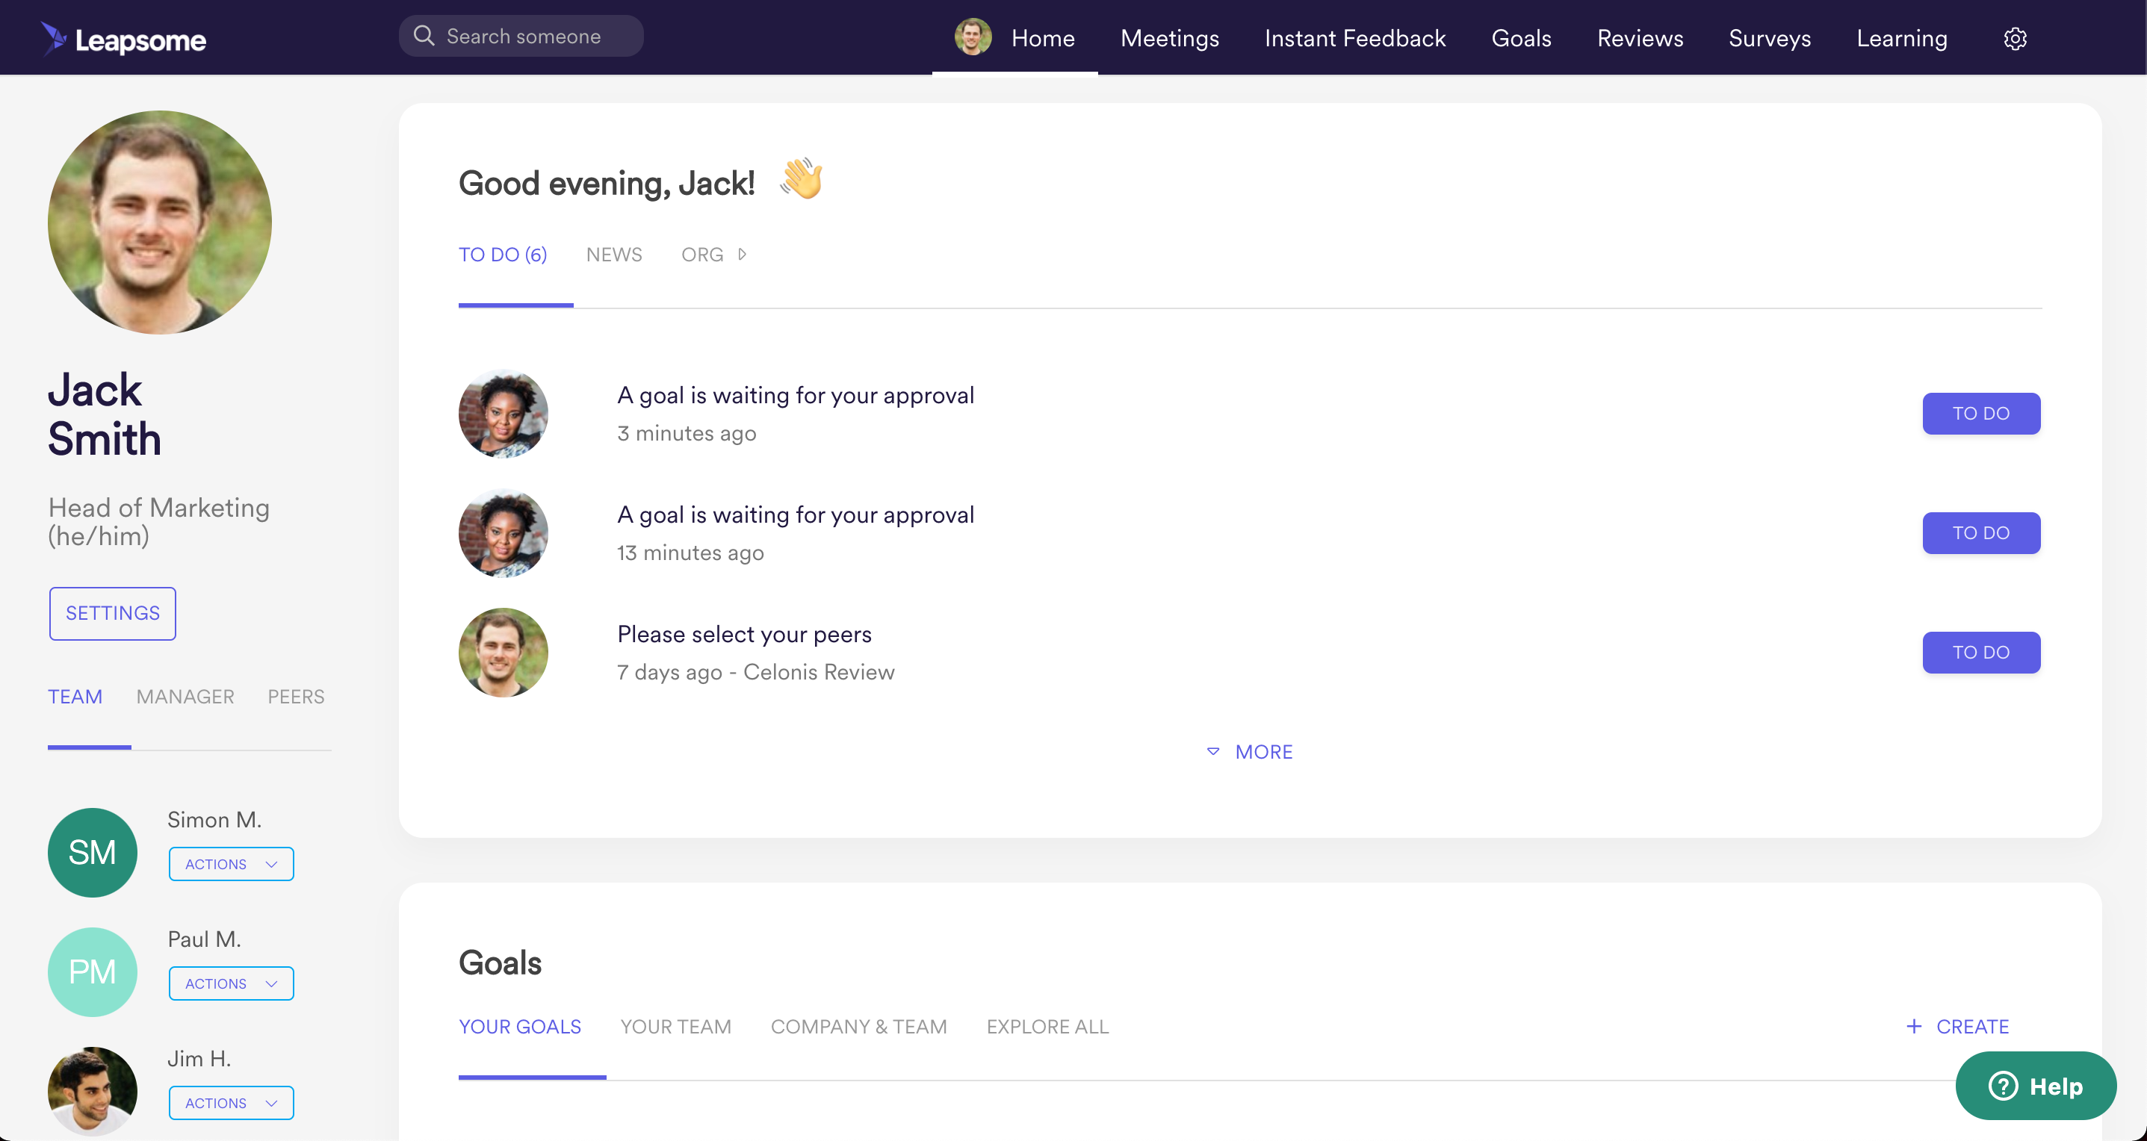This screenshot has height=1141, width=2147.
Task: Click the plus icon next to CREATE
Action: 1914,1026
